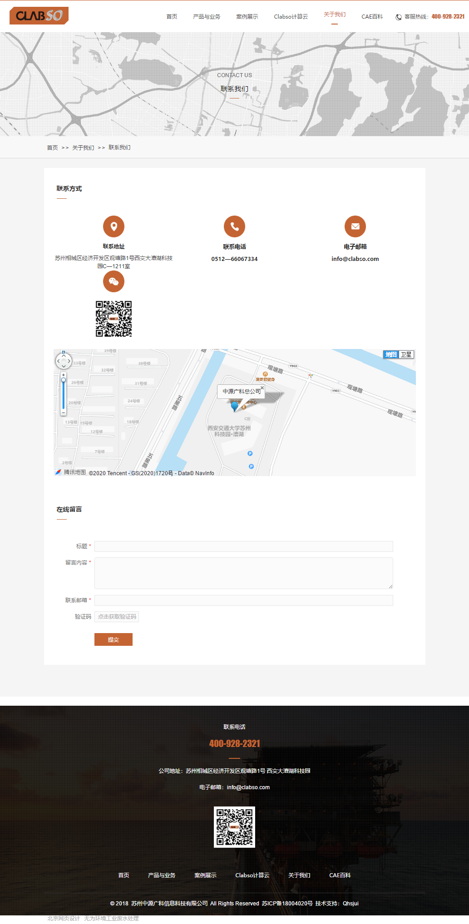Viewport: 469px width, 924px height.
Task: Click the orange WeChat icon
Action: point(114,281)
